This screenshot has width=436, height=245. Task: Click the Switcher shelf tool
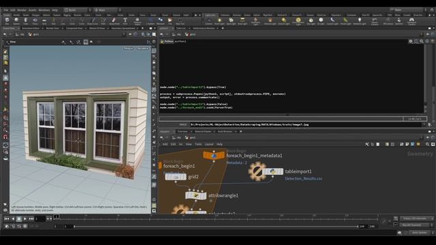(x=399, y=21)
